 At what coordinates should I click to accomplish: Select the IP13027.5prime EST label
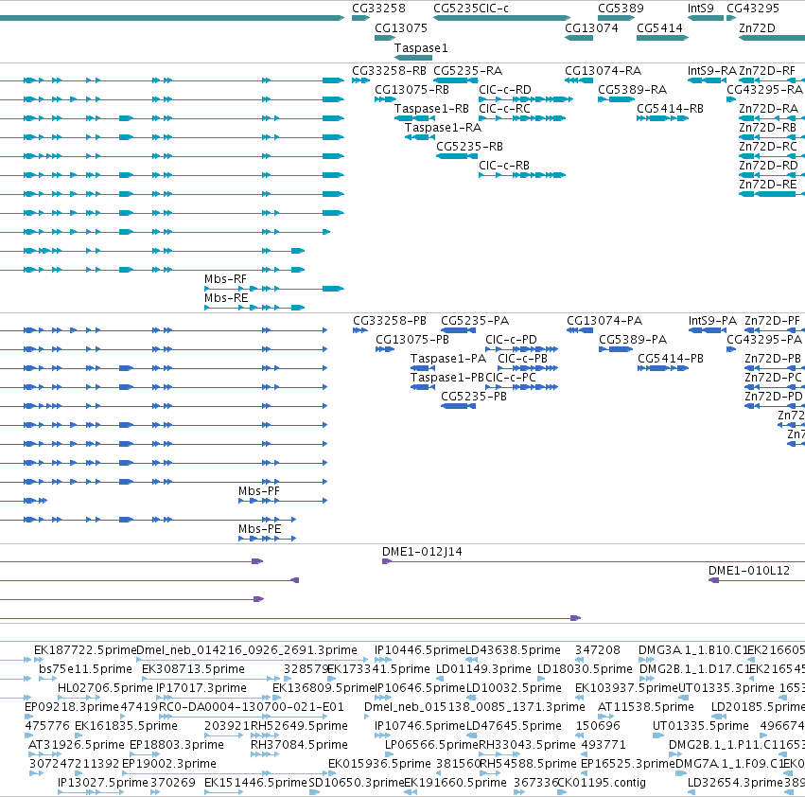[x=103, y=783]
